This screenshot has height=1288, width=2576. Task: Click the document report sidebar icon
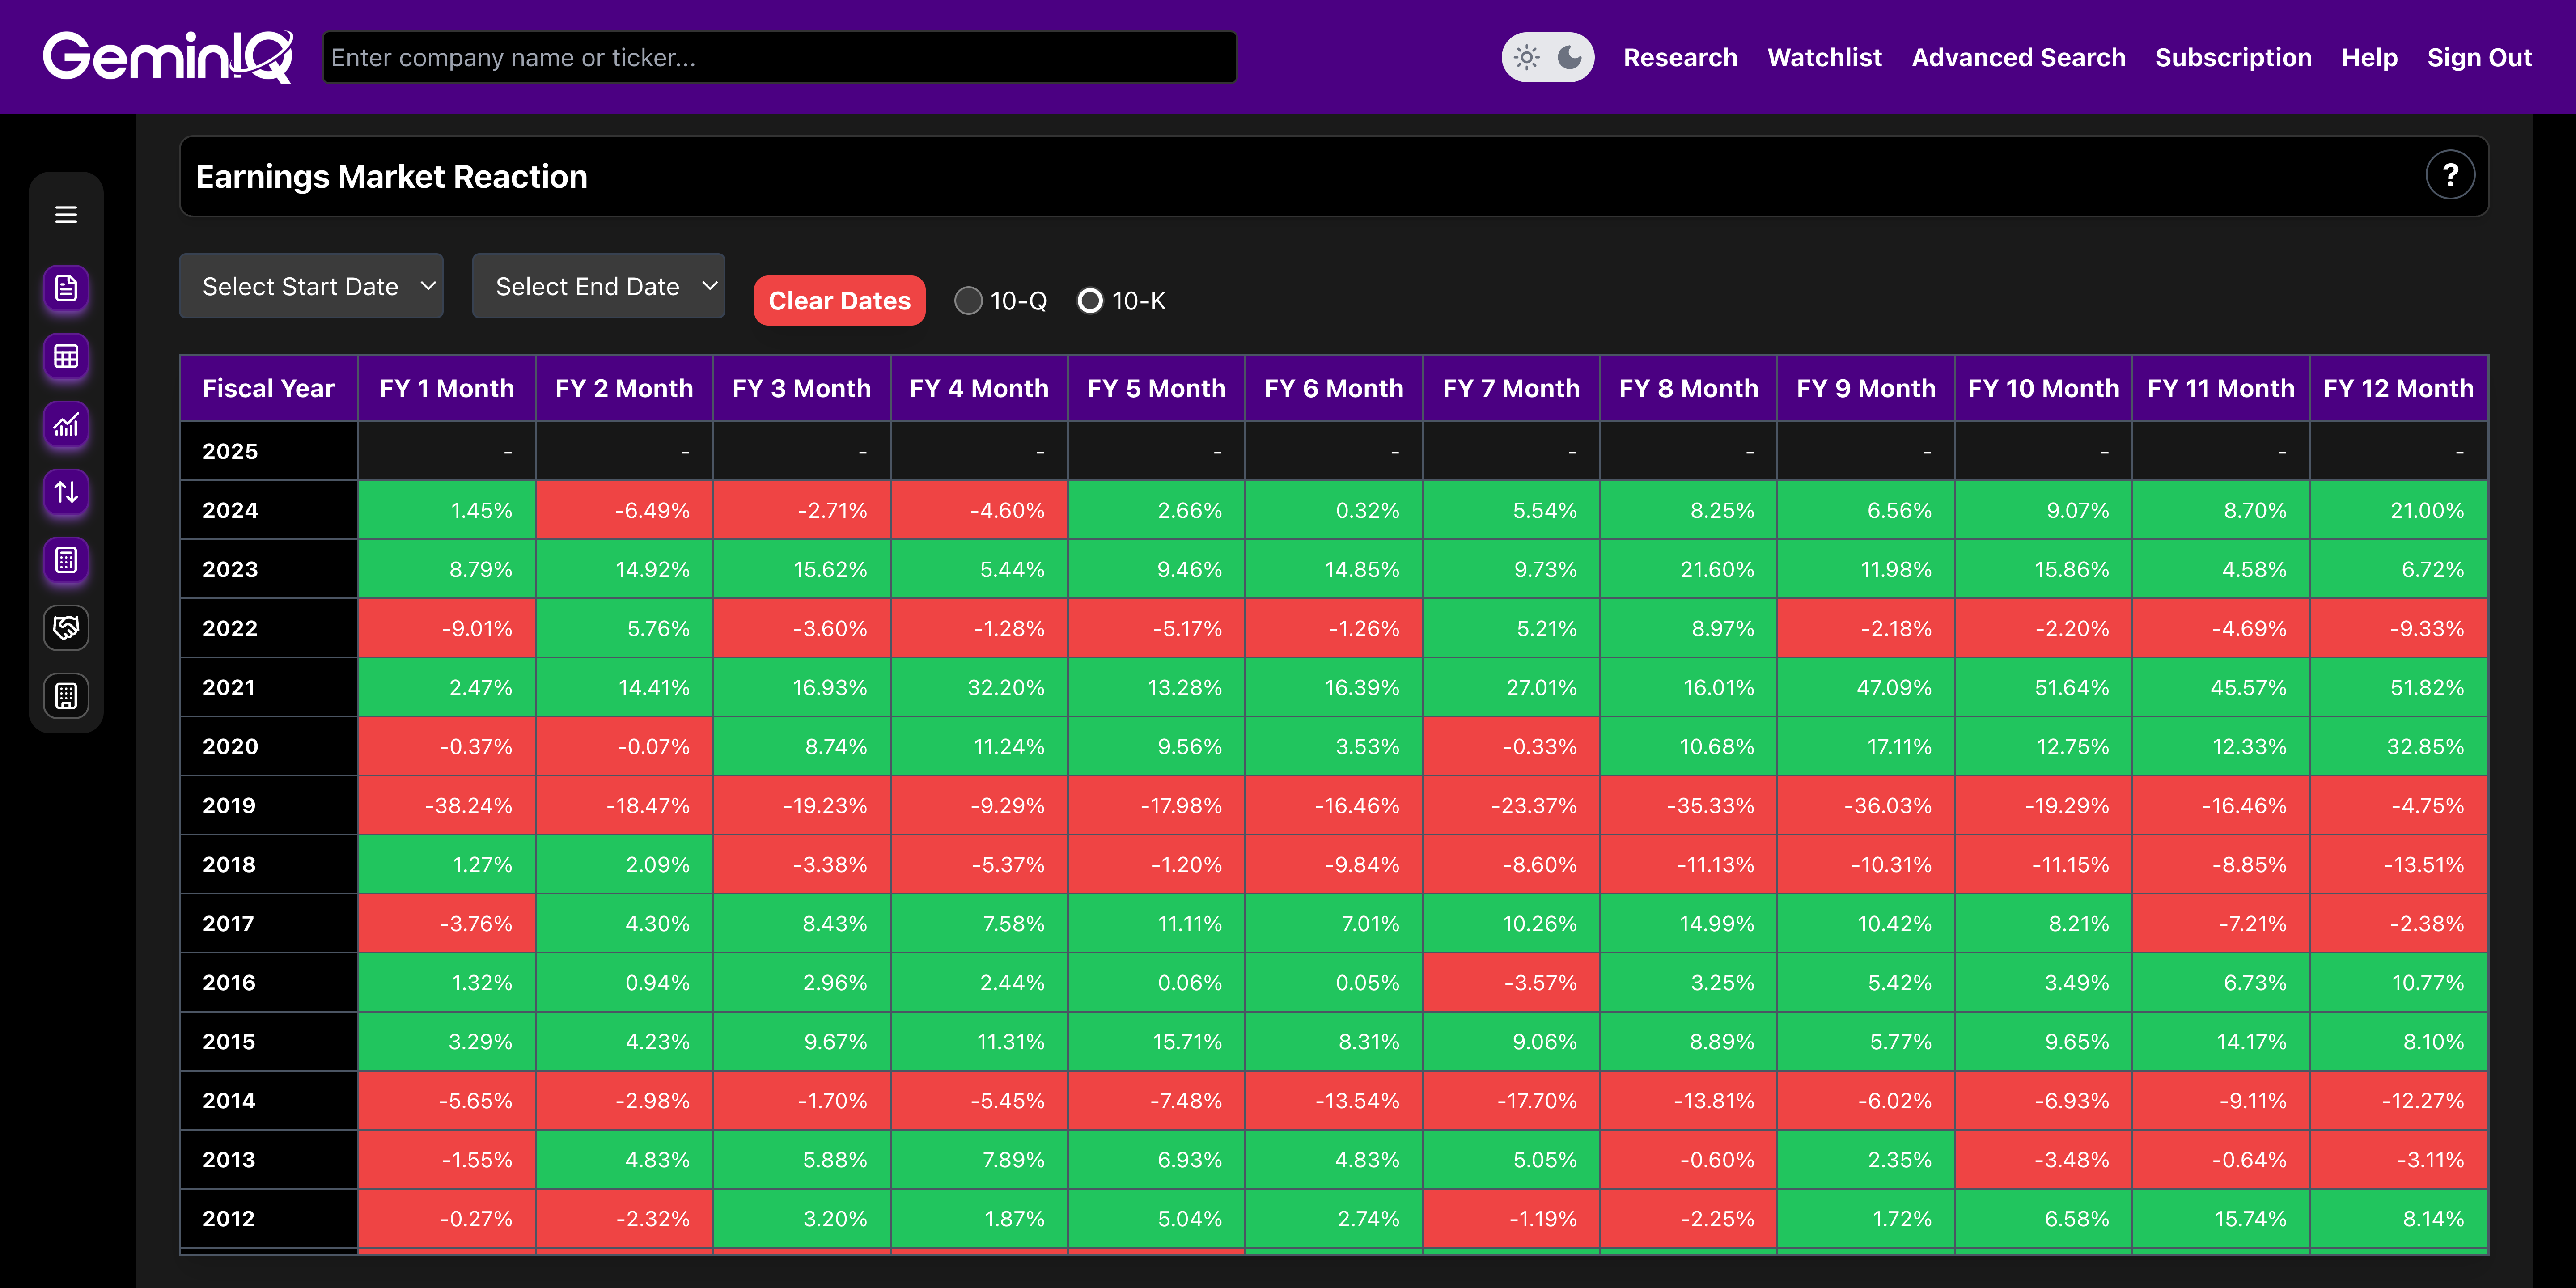click(x=66, y=289)
